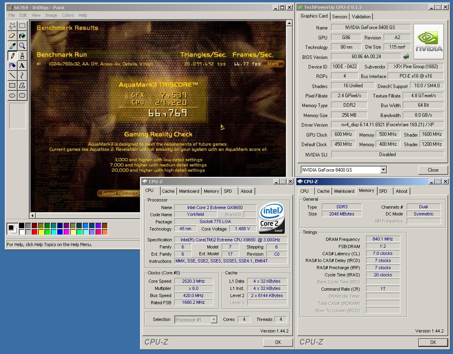Select the Text tool in Paint
The height and width of the screenshot is (354, 453).
coord(22,65)
